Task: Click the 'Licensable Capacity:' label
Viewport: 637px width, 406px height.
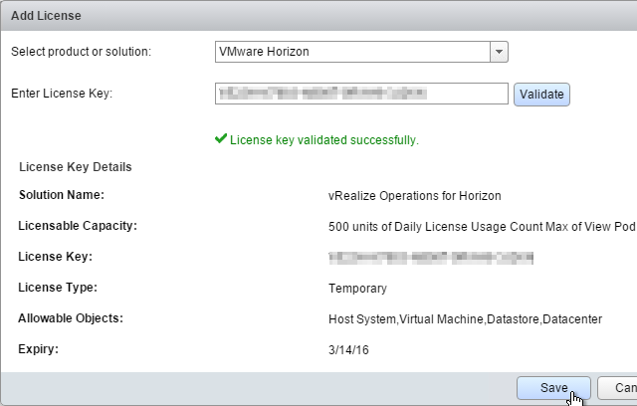Action: (x=78, y=226)
